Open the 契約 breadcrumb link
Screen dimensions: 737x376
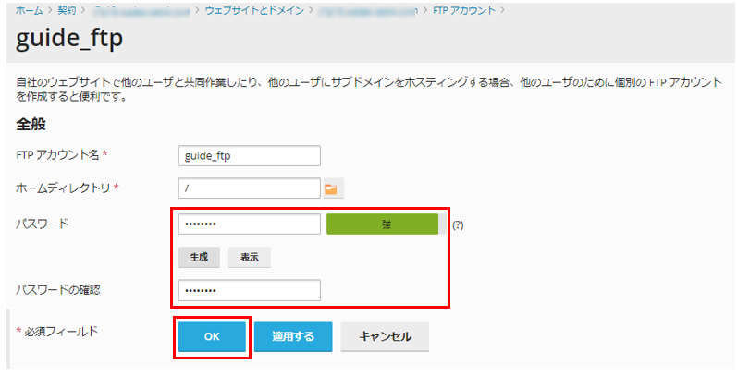(x=67, y=10)
